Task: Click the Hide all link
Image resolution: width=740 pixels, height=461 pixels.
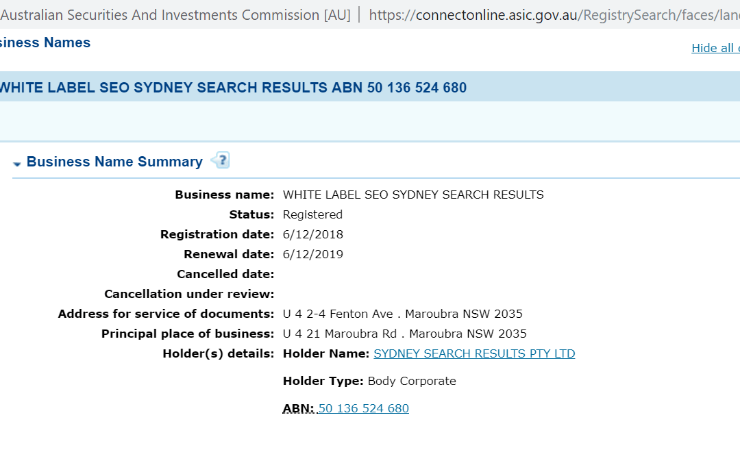Action: tap(715, 48)
